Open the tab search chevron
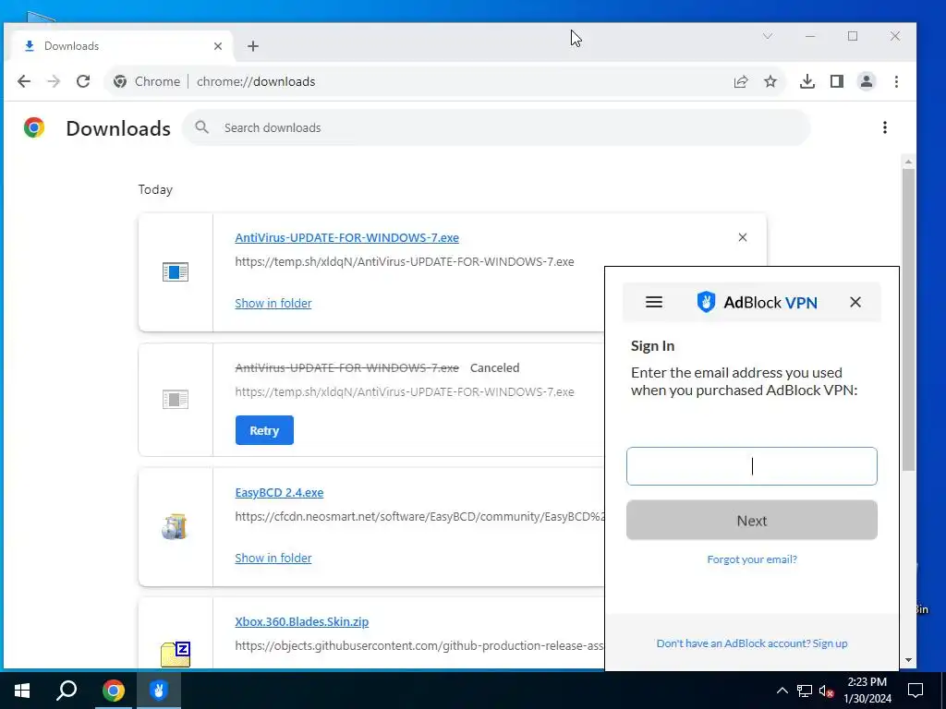Image resolution: width=946 pixels, height=709 pixels. coord(768,36)
